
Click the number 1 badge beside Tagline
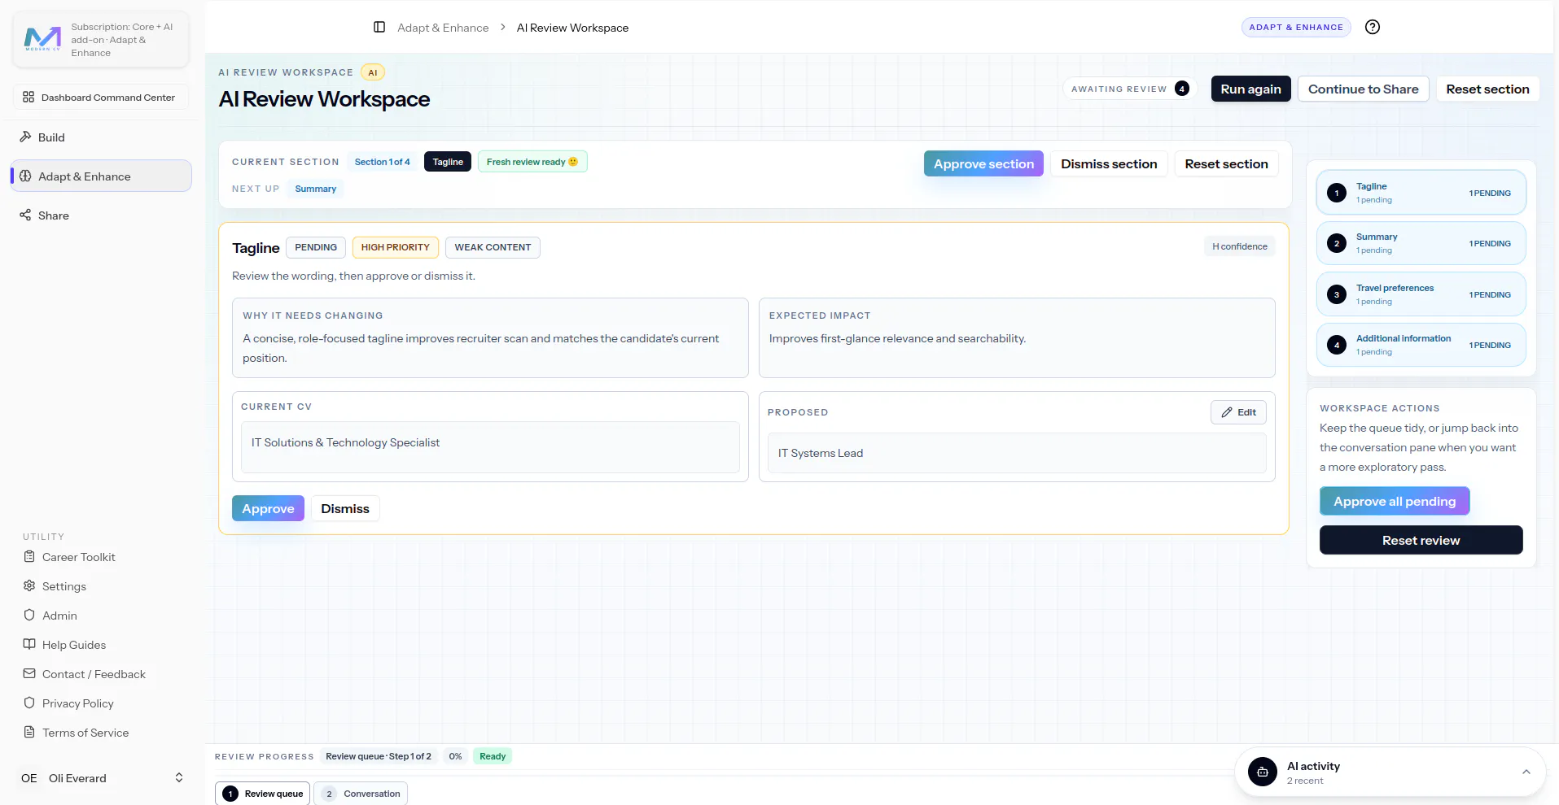(x=1337, y=193)
